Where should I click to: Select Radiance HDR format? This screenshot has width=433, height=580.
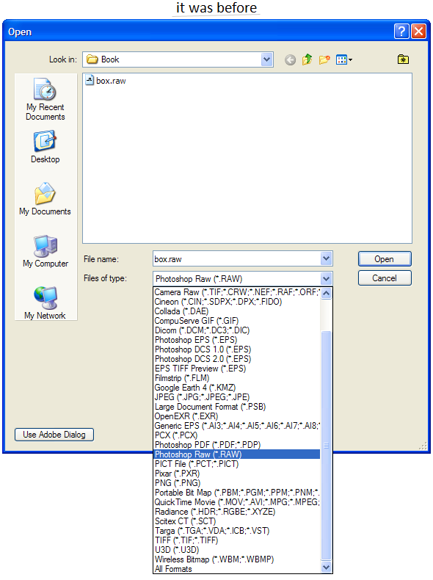(236, 512)
